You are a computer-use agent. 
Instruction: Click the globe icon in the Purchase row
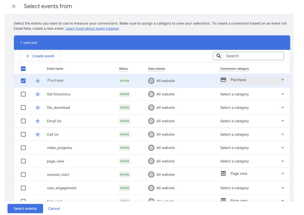click(151, 81)
